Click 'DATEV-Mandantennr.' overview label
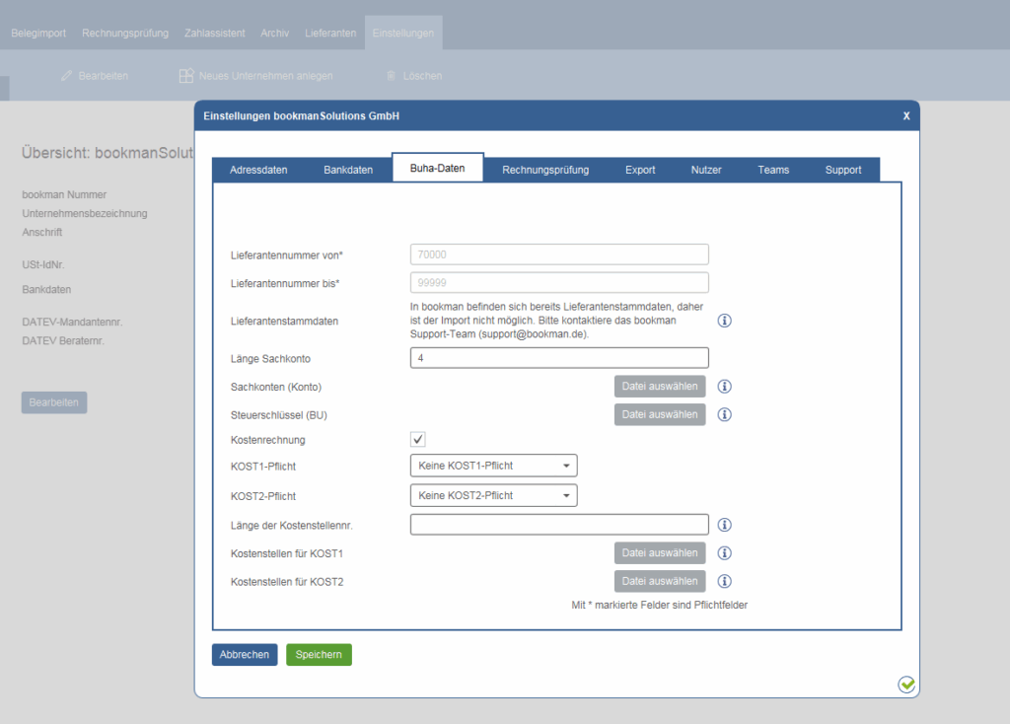The width and height of the screenshot is (1010, 724). point(72,323)
